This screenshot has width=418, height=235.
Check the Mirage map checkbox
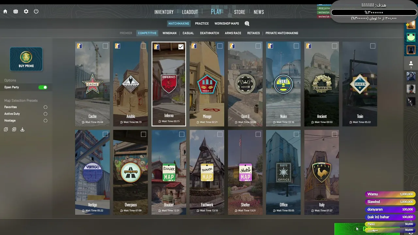(220, 46)
